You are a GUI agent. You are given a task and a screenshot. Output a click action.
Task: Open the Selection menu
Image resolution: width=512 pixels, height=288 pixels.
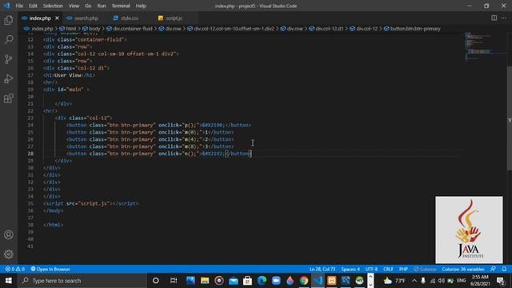(53, 6)
